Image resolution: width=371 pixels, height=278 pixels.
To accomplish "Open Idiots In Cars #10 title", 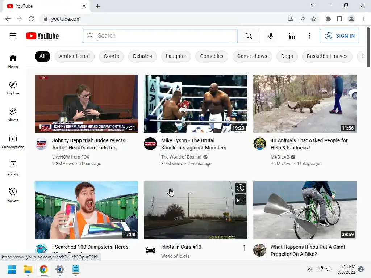I will tap(181, 247).
